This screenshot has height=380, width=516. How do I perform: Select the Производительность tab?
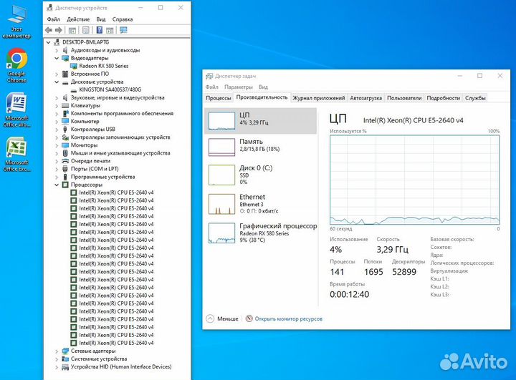262,97
